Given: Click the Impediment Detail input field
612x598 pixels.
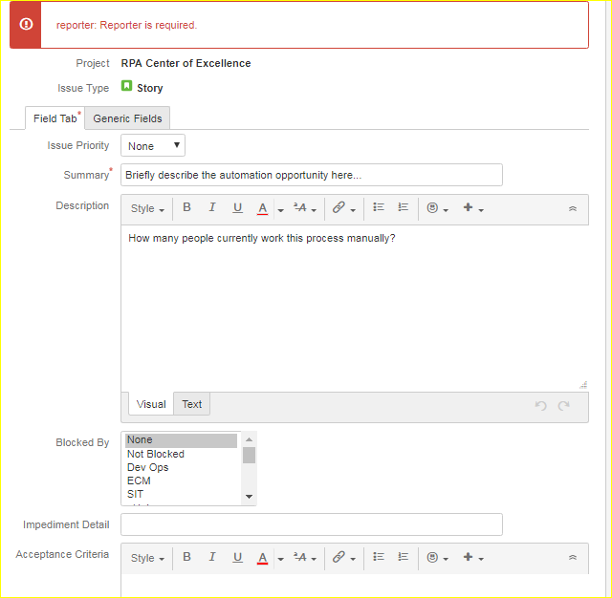Looking at the screenshot, I should pyautogui.click(x=312, y=524).
